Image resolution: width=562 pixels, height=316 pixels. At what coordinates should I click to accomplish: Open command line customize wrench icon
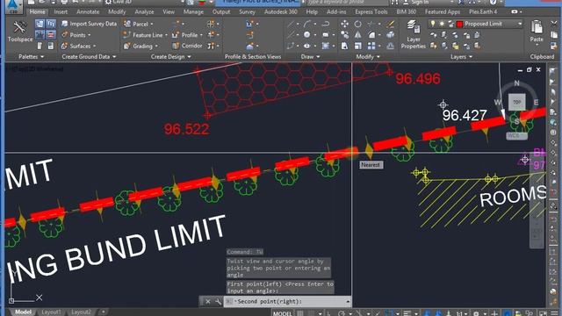coord(218,302)
